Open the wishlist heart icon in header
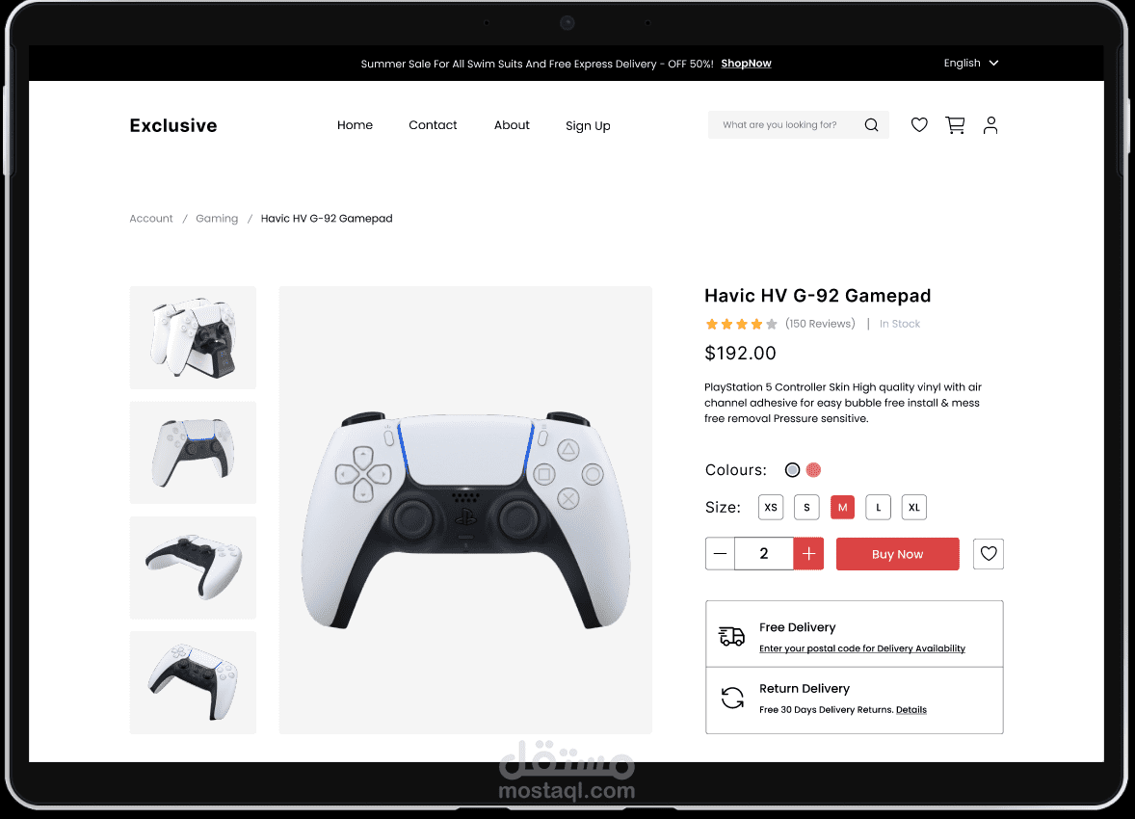The width and height of the screenshot is (1135, 819). [x=919, y=125]
